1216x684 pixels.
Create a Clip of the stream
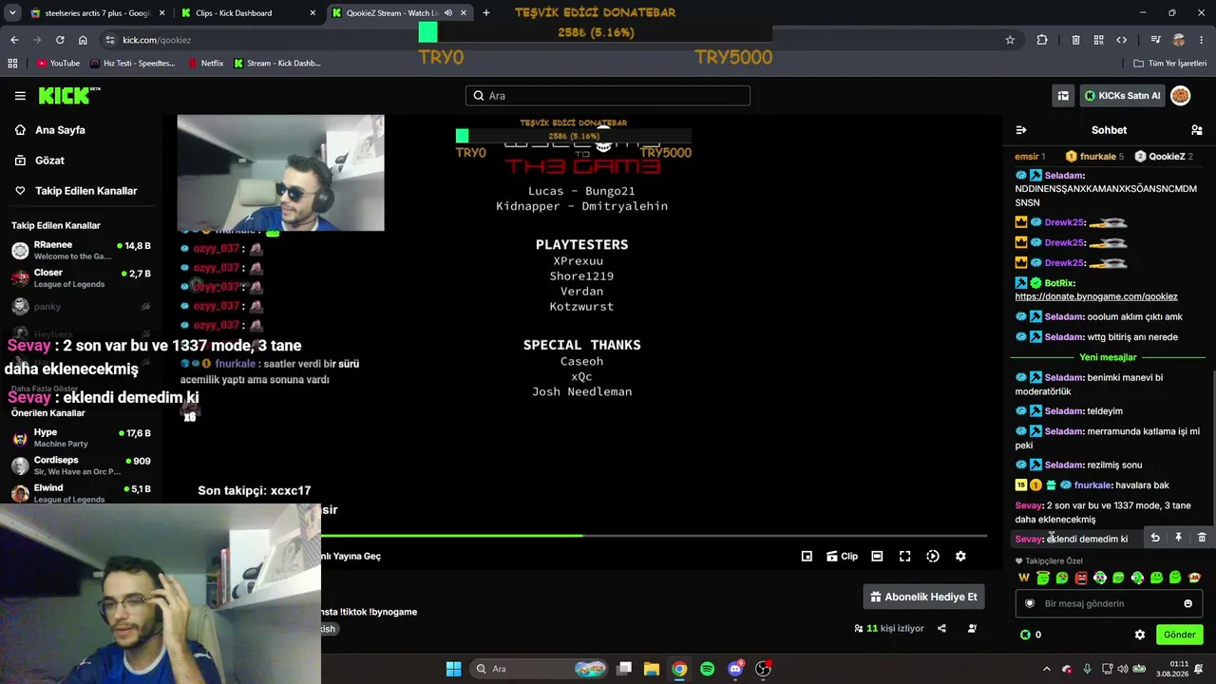tap(842, 556)
